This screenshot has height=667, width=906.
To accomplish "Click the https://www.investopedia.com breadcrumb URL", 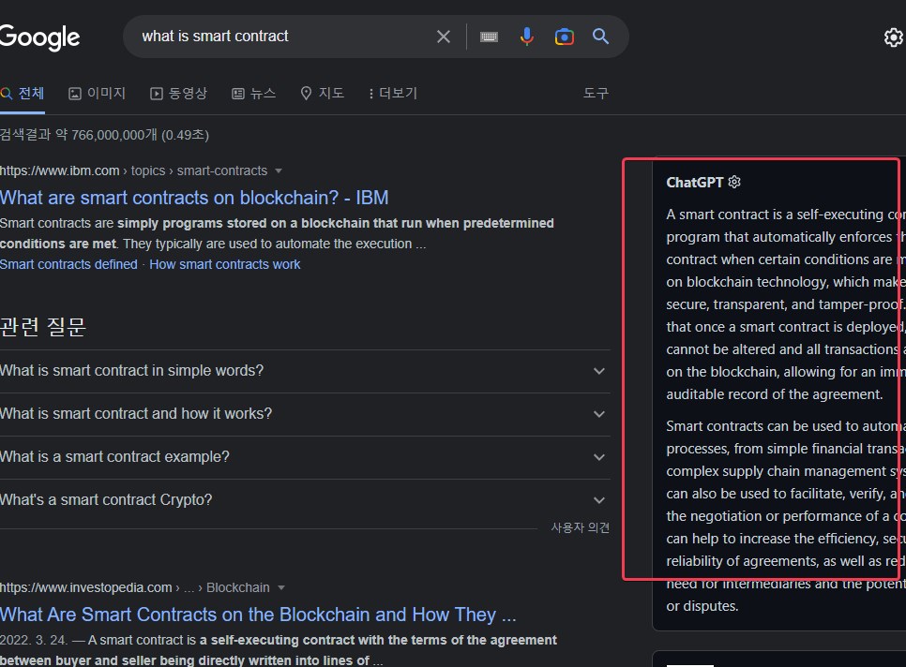I will click(x=86, y=587).
